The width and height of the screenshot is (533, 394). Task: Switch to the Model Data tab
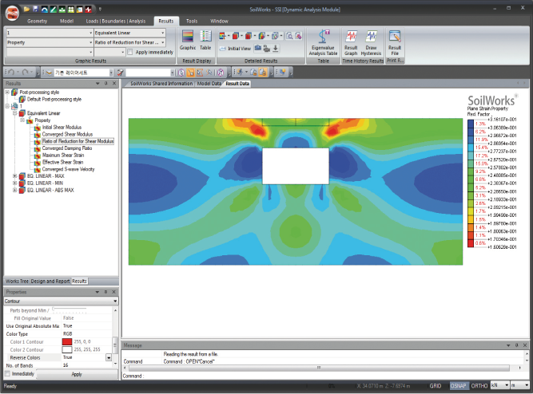pyautogui.click(x=209, y=84)
